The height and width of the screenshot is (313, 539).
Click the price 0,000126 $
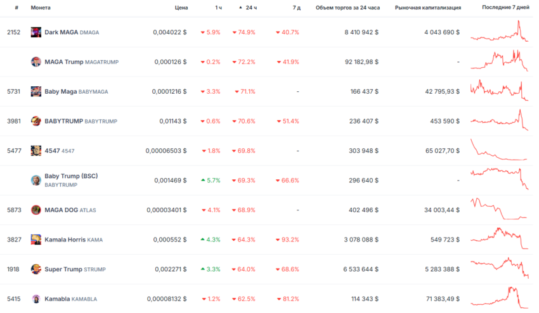click(x=171, y=62)
